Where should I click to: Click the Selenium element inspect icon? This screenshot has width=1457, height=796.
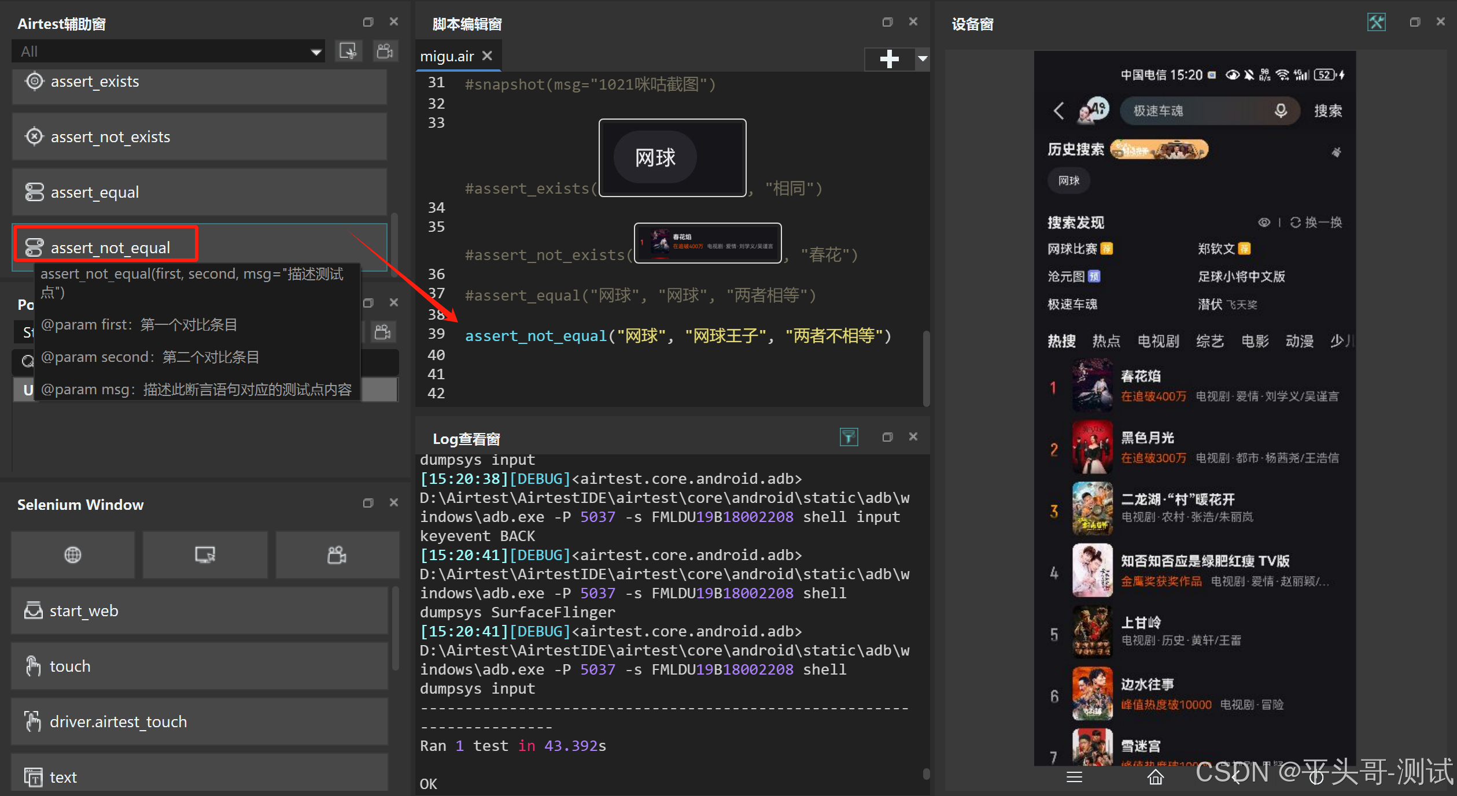click(x=205, y=555)
